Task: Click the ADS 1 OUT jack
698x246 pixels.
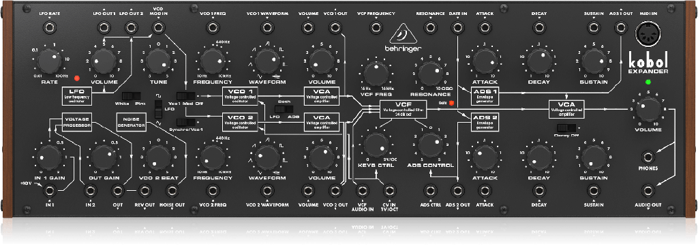Action: (x=620, y=28)
